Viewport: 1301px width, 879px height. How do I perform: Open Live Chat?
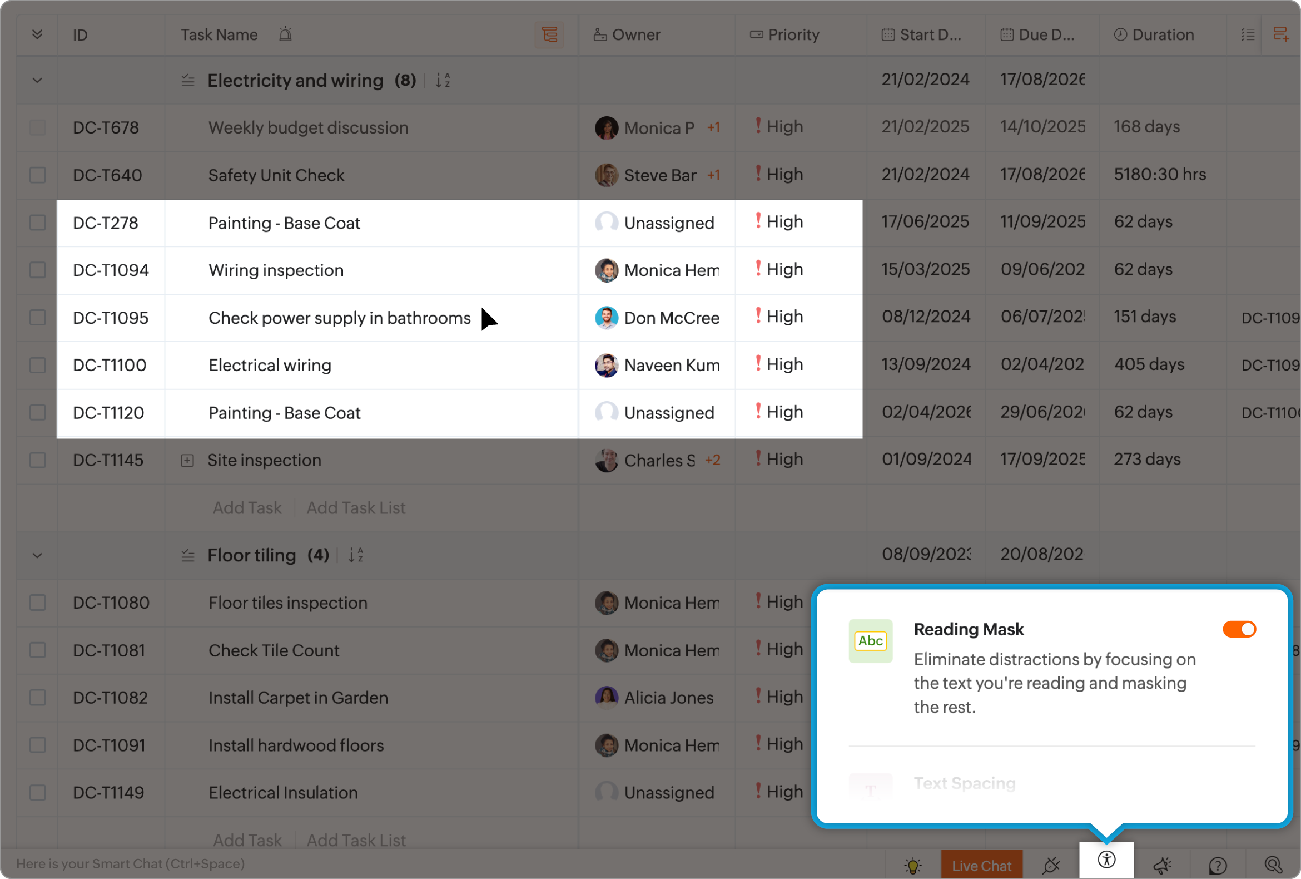981,866
